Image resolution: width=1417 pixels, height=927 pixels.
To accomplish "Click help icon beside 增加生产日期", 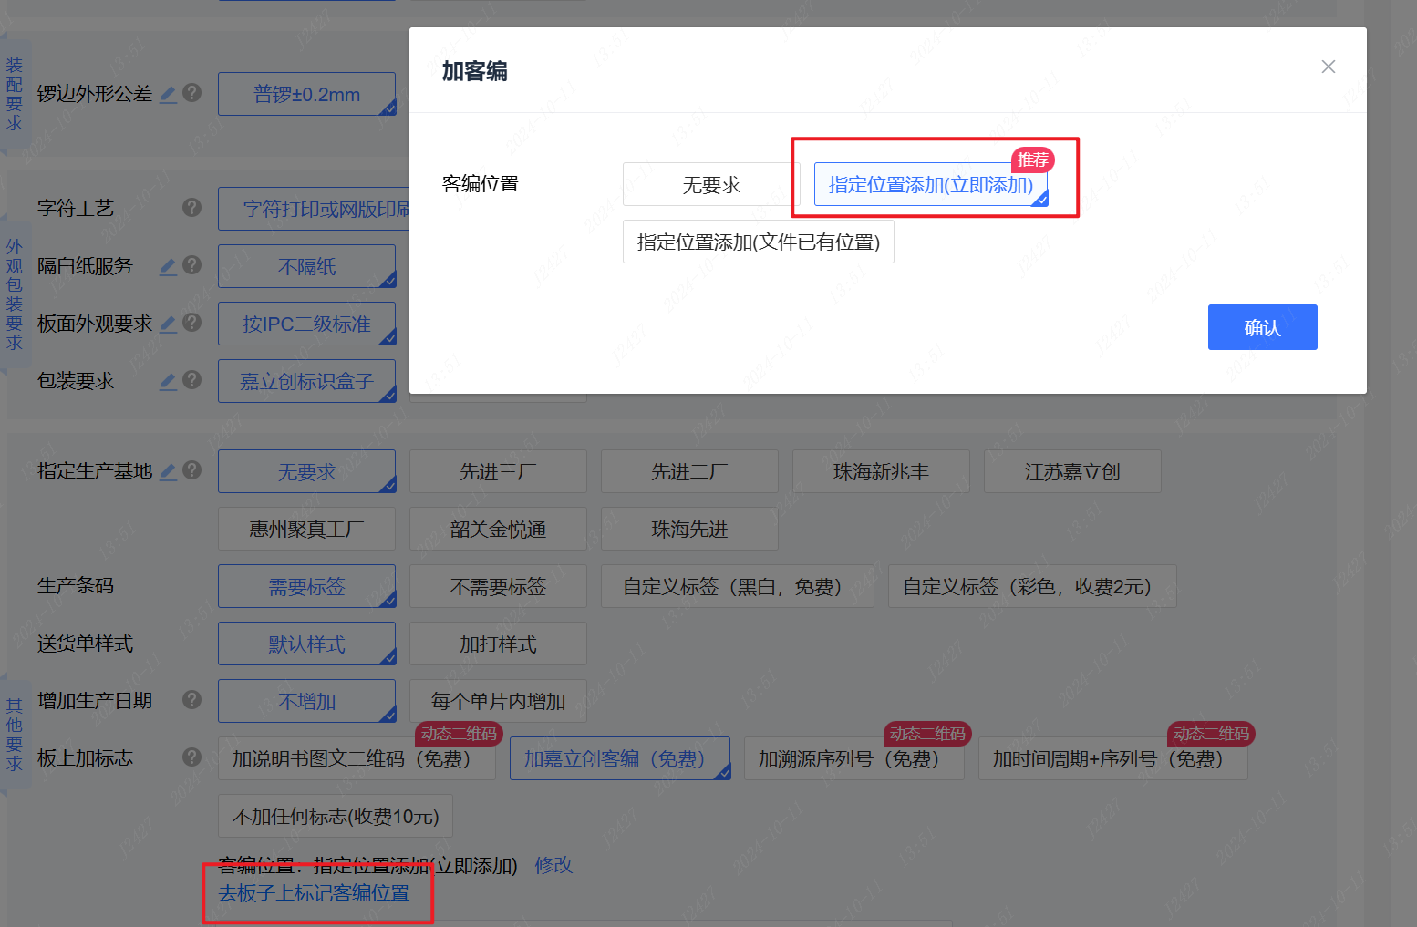I will [191, 700].
